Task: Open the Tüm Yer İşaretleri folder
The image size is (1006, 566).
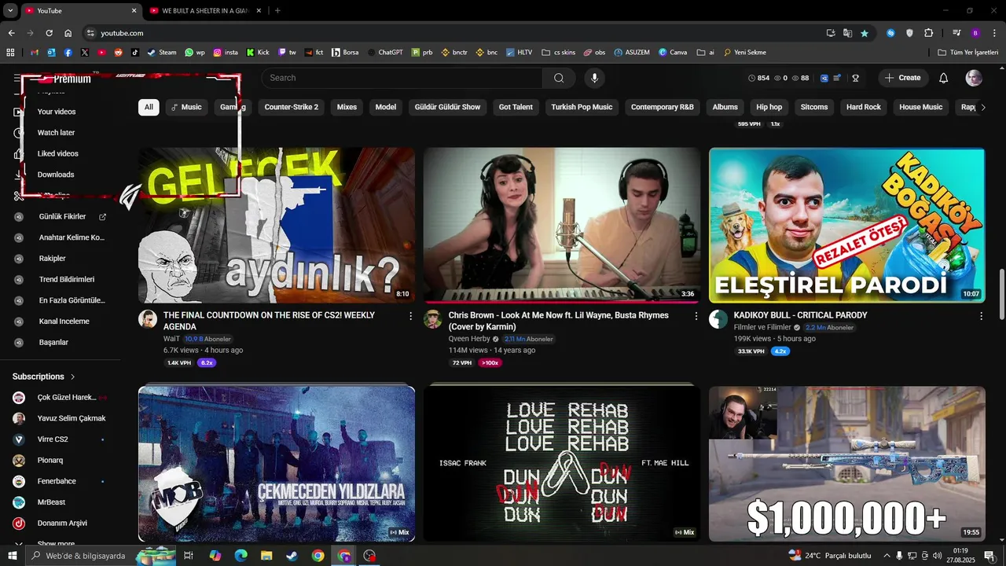Action: (968, 53)
